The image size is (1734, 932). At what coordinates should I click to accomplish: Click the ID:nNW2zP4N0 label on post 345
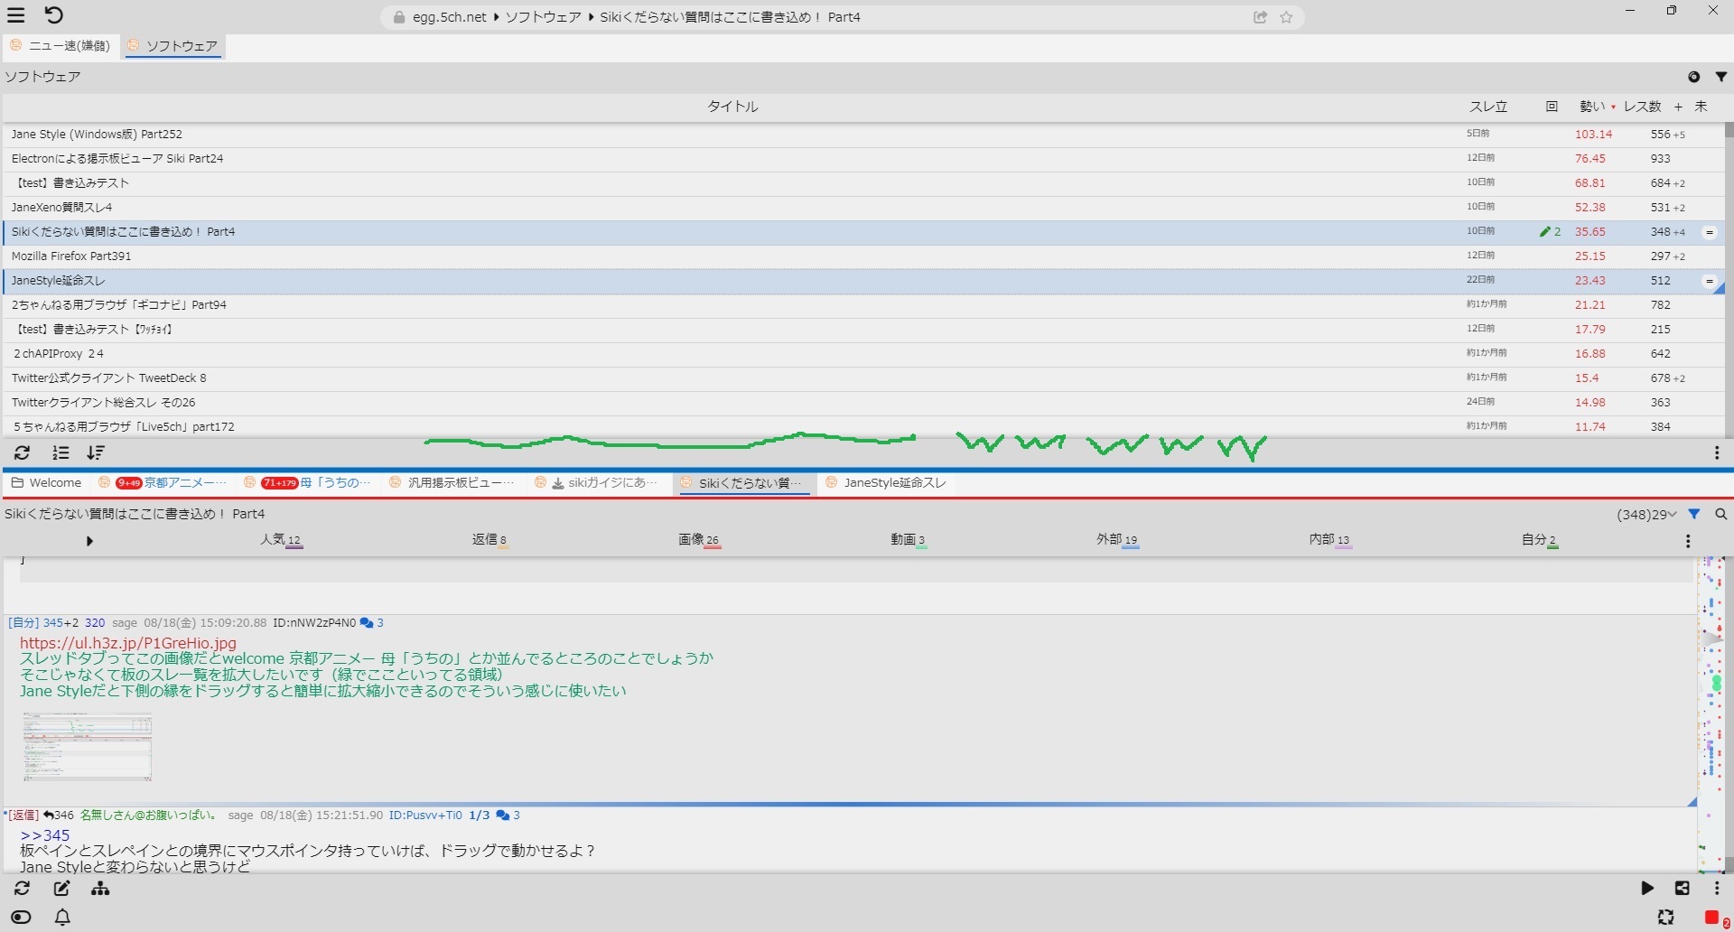coord(314,623)
